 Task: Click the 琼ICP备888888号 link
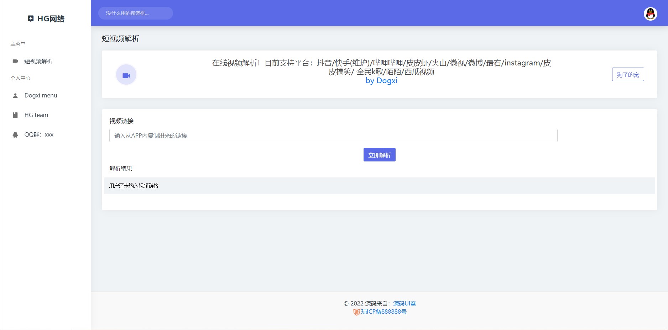383,312
